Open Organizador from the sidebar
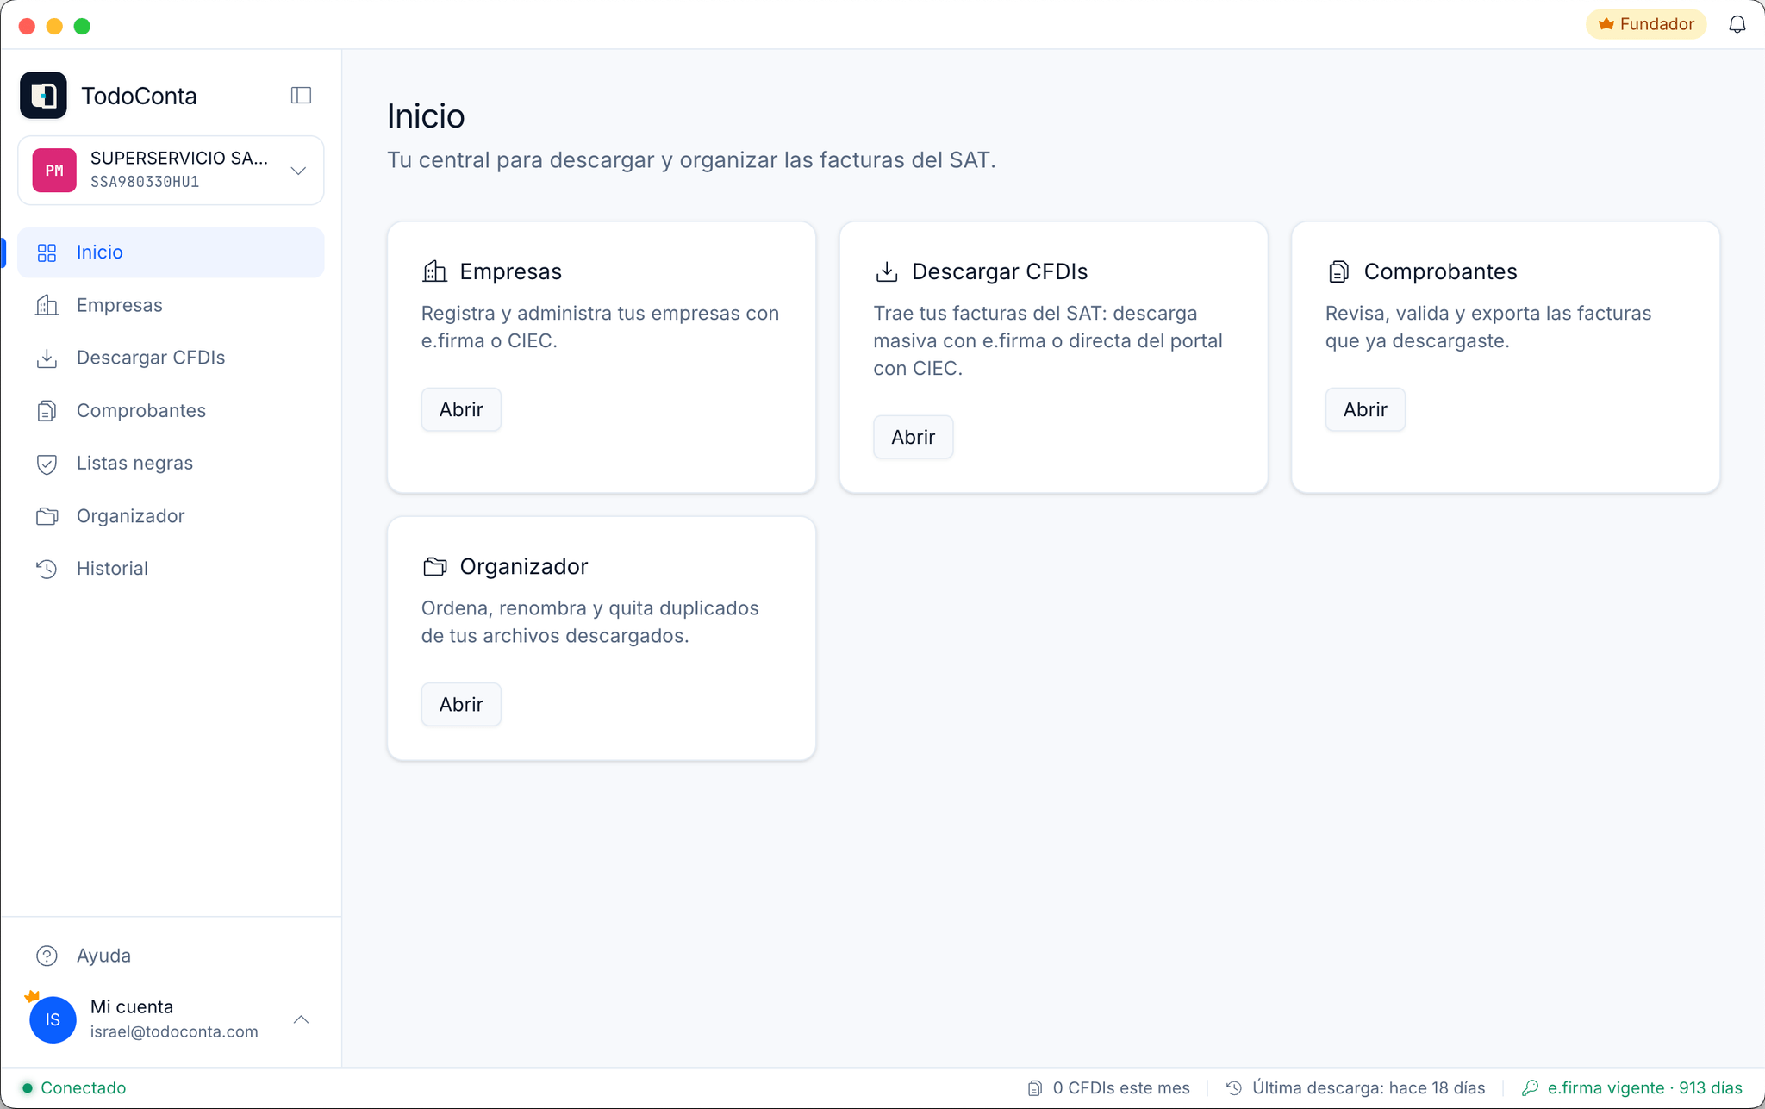Screen dimensions: 1765x1109 [x=171, y=516]
